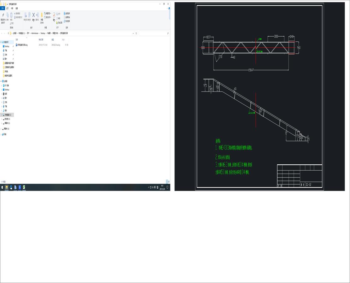Open the Windows Start menu
The width and height of the screenshot is (350, 283).
click(x=2, y=187)
